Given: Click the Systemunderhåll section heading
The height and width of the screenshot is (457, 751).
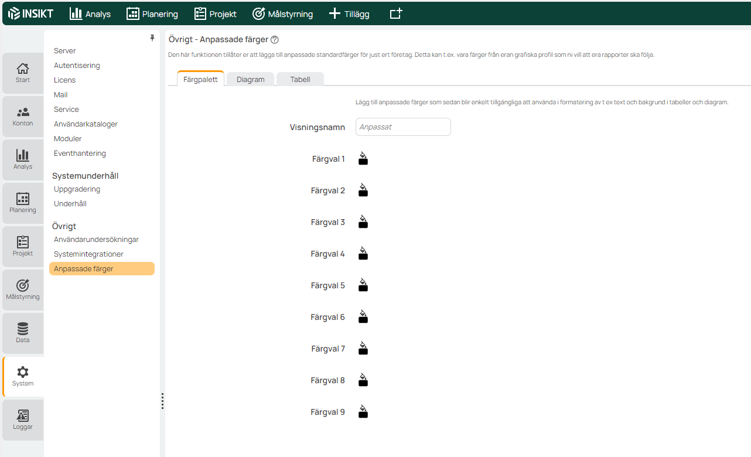Looking at the screenshot, I should (x=86, y=176).
